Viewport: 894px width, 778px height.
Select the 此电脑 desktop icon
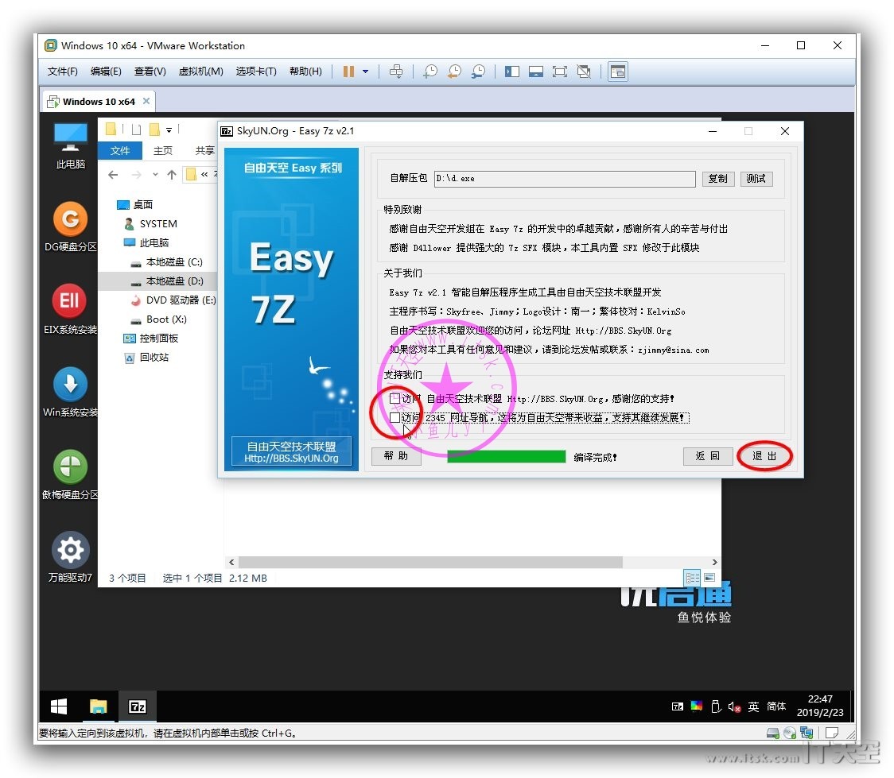click(70, 145)
